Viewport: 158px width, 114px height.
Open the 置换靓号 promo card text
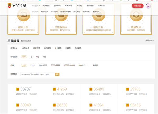point(136,29)
